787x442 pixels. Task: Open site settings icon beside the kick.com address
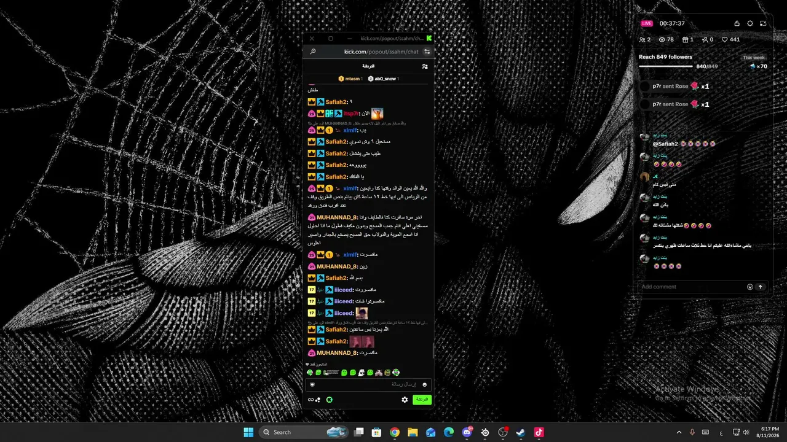(427, 52)
